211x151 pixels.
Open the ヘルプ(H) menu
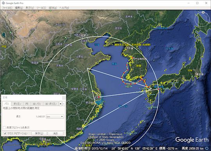click(64, 8)
